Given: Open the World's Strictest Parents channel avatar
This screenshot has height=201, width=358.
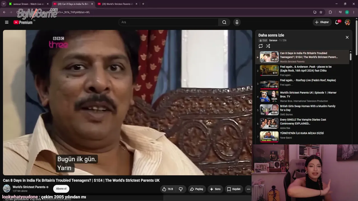Looking at the screenshot, I should 7,188.
